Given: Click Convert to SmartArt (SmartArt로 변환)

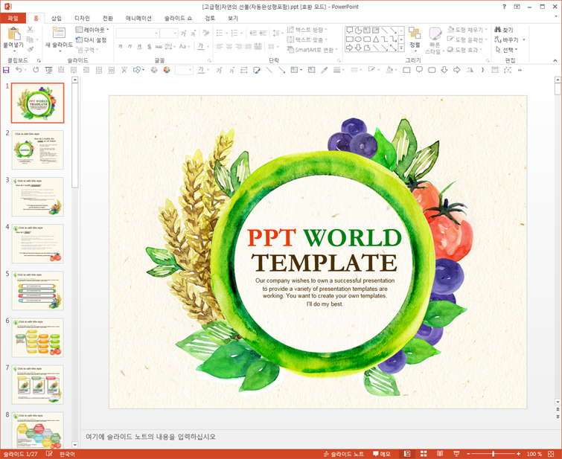Looking at the screenshot, I should tap(312, 50).
